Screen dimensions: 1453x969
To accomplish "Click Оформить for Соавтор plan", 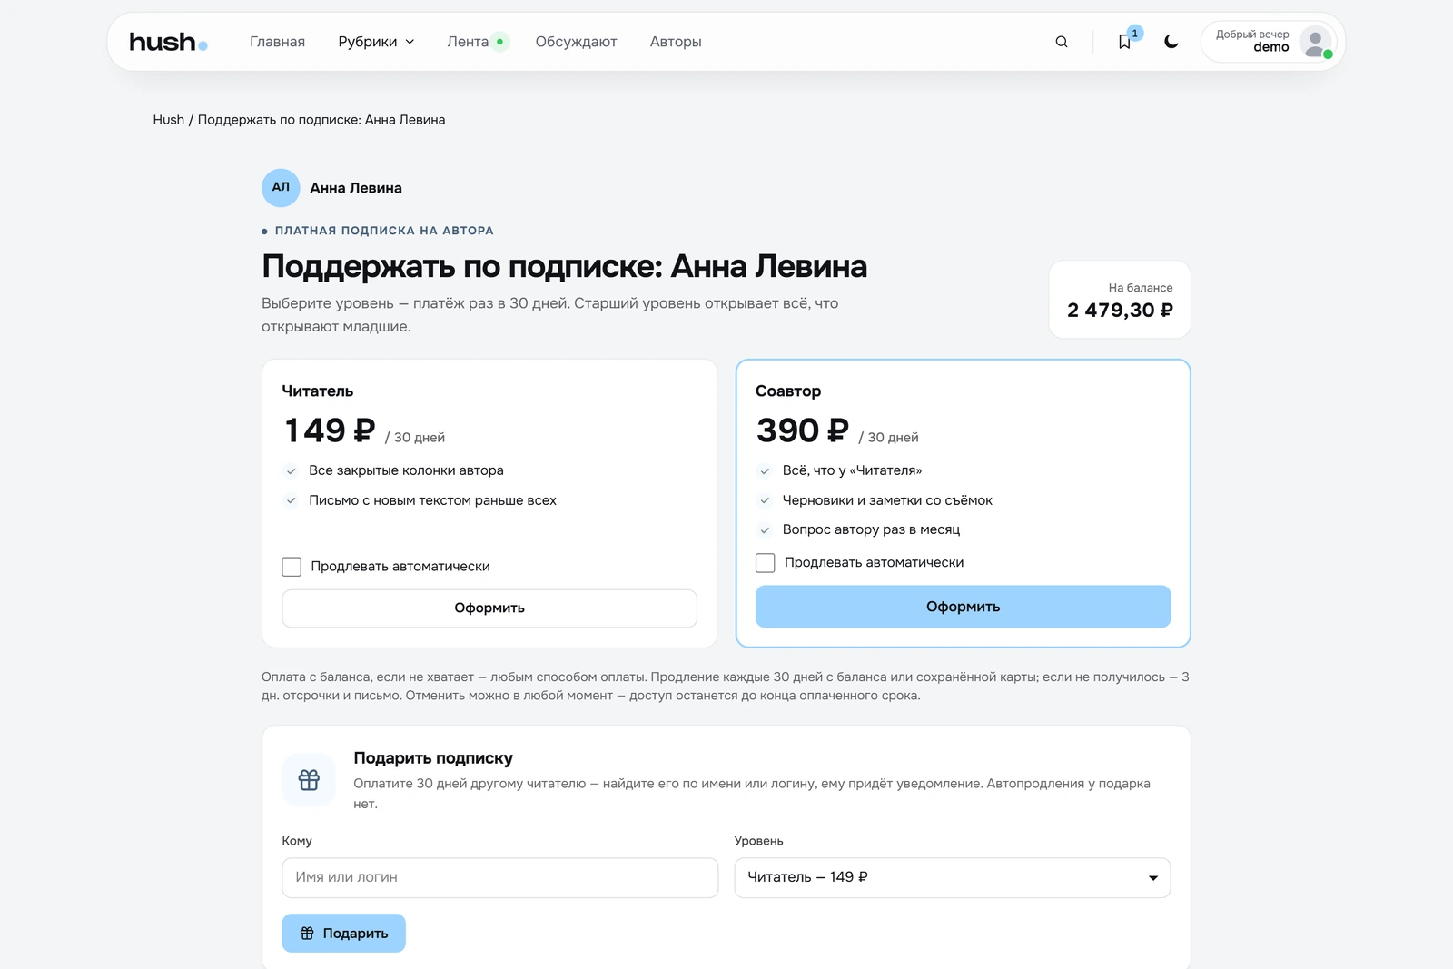I will pyautogui.click(x=963, y=607).
